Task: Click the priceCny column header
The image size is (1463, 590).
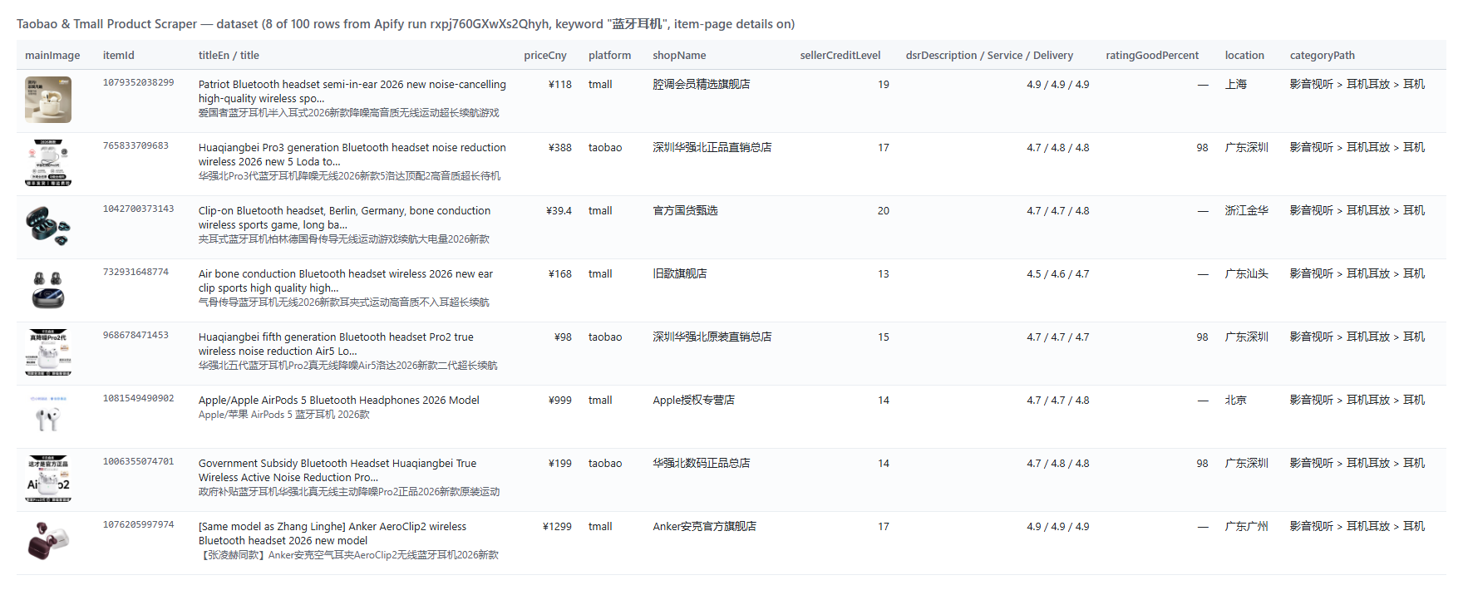Action: [x=545, y=56]
